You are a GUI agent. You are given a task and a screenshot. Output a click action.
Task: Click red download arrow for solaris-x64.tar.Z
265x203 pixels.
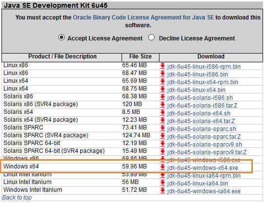point(162,120)
